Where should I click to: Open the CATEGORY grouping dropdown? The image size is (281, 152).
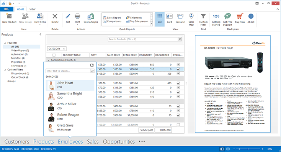(x=57, y=49)
